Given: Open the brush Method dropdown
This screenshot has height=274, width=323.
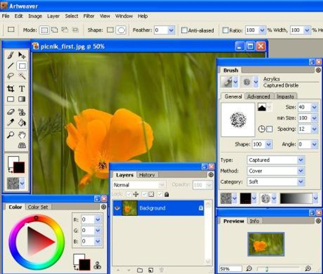Looking at the screenshot, I should coord(301,171).
